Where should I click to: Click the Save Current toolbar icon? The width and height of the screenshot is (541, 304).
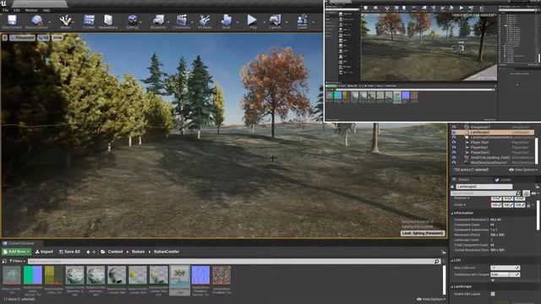coord(12,20)
